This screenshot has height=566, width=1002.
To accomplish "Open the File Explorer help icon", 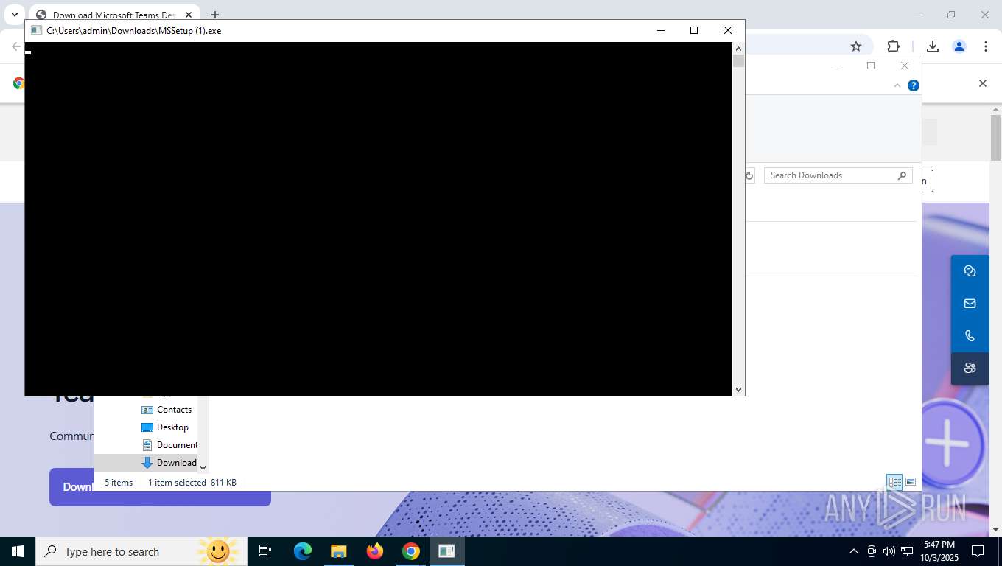I will (914, 85).
